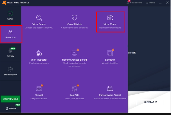The width and height of the screenshot is (171, 115).
Task: Click 'Find network issues' text
Action: point(39,63)
